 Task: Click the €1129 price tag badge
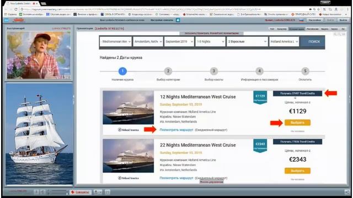[260, 97]
